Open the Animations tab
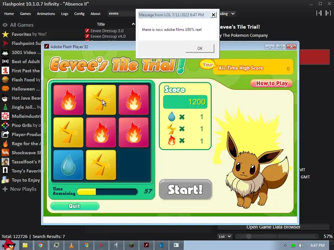Screen dimensions: 334x250 (46, 14)
